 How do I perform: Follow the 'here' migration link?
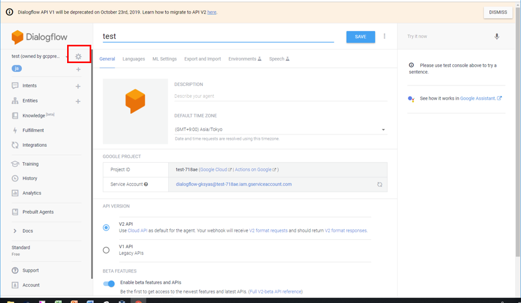pyautogui.click(x=212, y=12)
